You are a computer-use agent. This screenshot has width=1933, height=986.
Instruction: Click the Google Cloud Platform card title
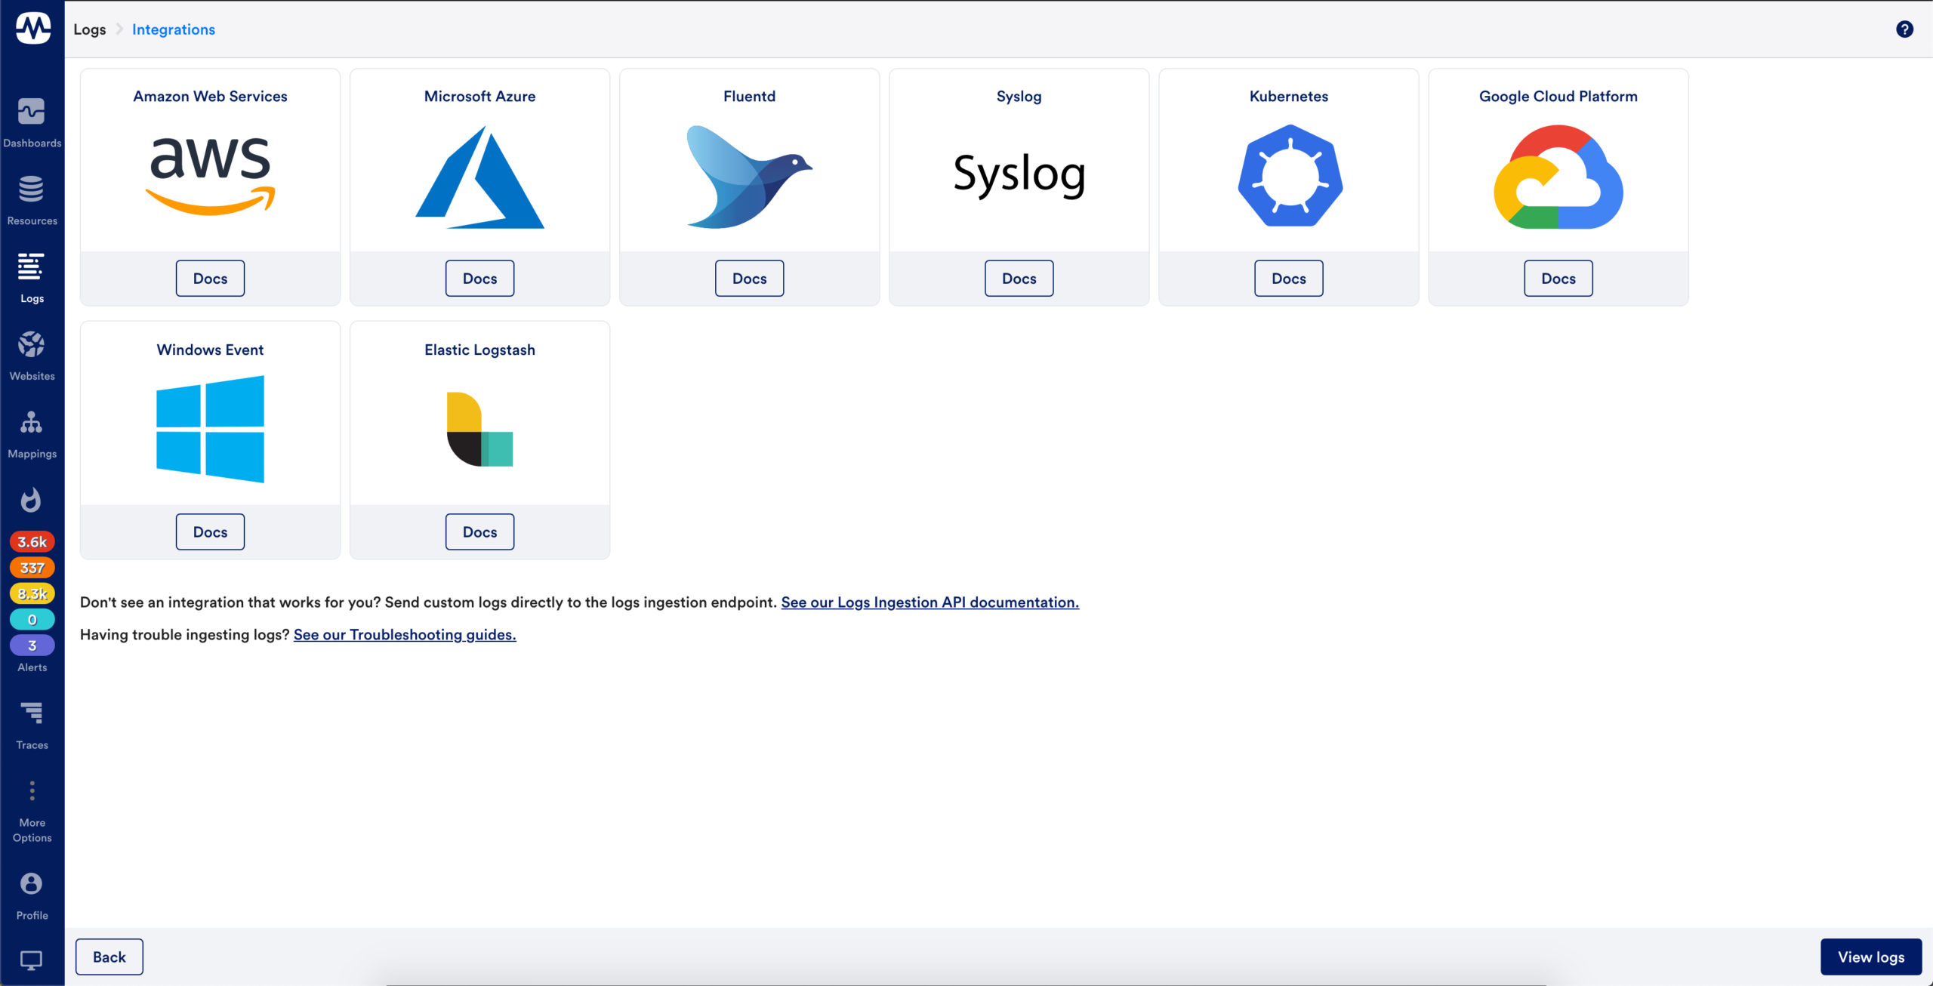coord(1558,97)
